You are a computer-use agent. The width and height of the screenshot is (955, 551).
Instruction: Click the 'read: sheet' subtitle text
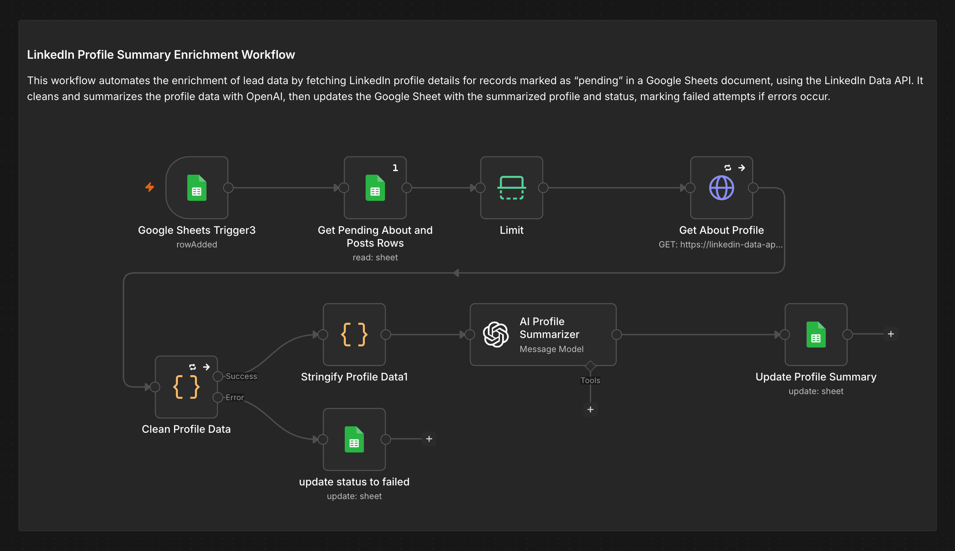click(x=375, y=257)
